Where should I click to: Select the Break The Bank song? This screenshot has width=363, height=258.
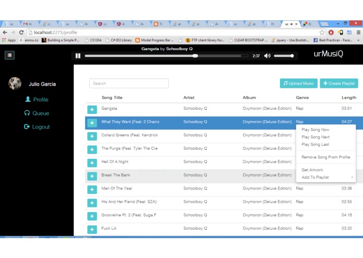(x=116, y=175)
